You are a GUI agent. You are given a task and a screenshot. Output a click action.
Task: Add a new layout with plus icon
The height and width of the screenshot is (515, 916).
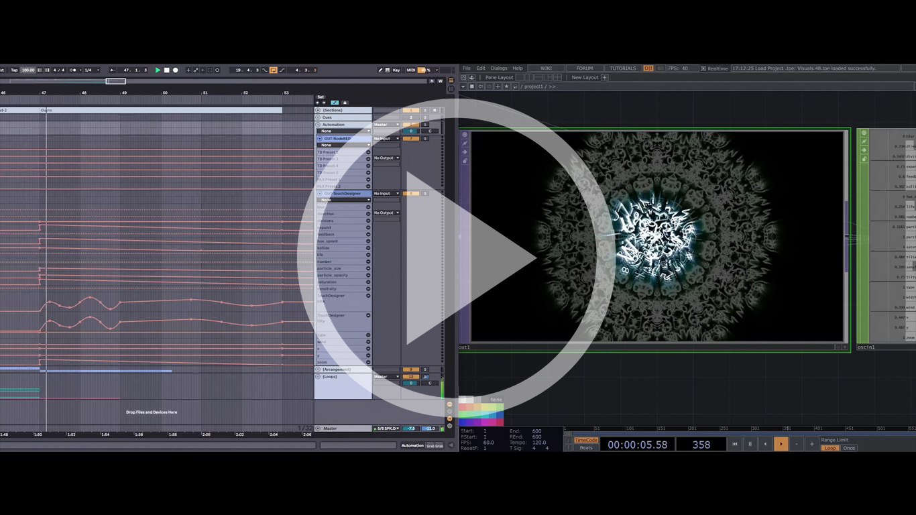pyautogui.click(x=604, y=78)
